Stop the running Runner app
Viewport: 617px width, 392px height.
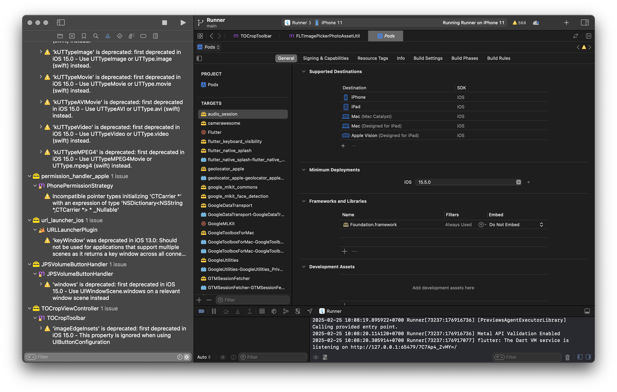165,23
